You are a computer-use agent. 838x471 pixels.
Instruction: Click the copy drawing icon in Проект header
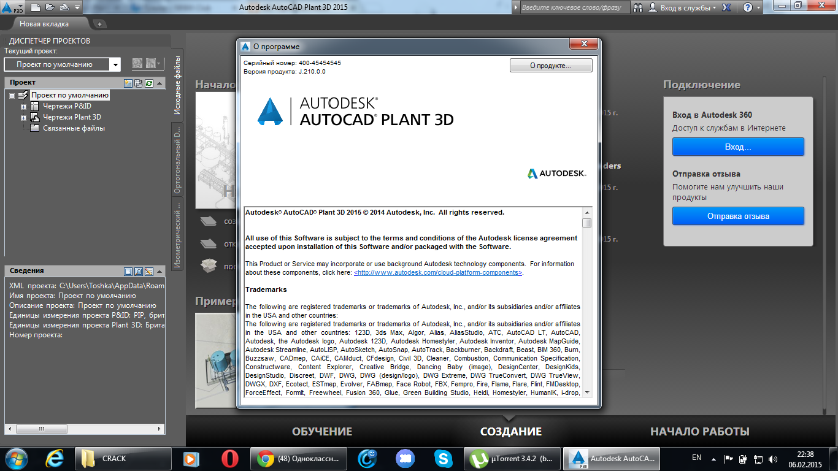coord(139,83)
